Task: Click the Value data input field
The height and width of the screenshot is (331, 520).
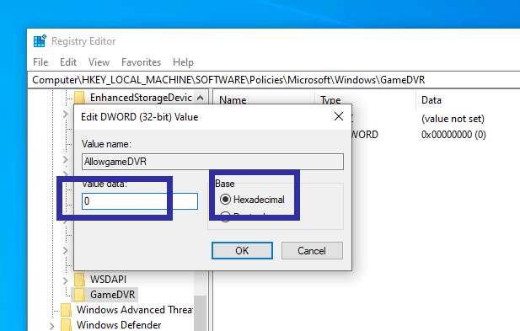Action: (140, 201)
